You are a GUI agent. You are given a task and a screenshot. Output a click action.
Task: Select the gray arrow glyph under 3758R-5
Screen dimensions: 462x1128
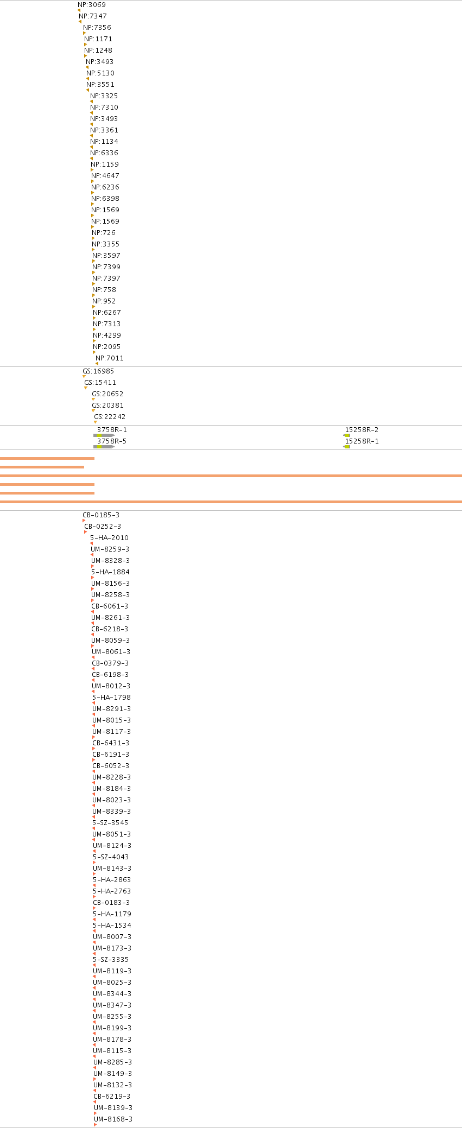coord(104,447)
